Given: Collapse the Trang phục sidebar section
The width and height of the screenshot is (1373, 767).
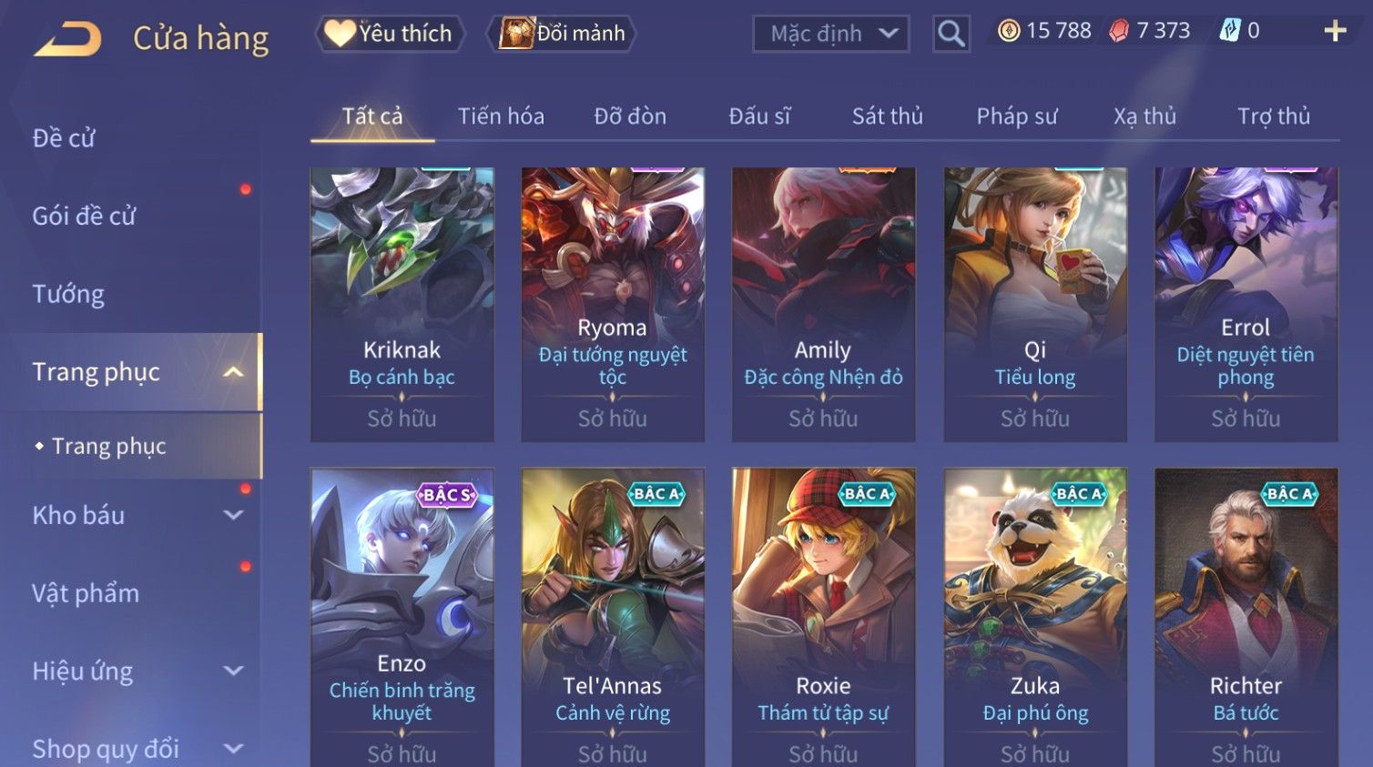Looking at the screenshot, I should (234, 372).
